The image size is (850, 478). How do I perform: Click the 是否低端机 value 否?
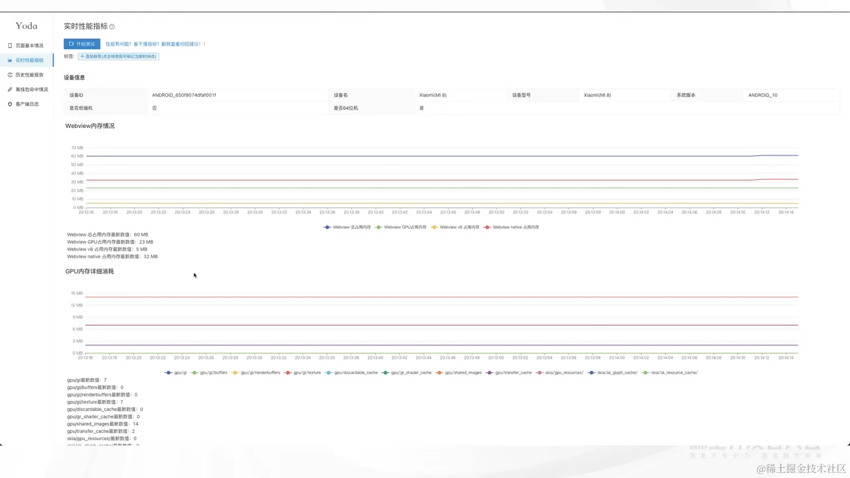coord(155,108)
